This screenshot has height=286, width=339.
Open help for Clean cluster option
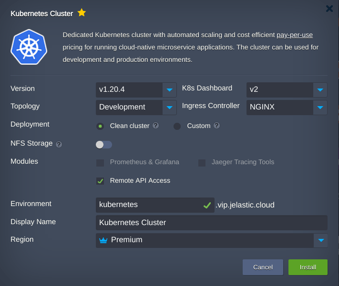coord(155,126)
